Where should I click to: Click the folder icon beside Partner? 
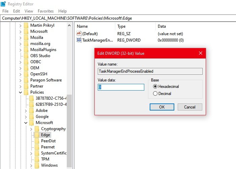coord(26,86)
